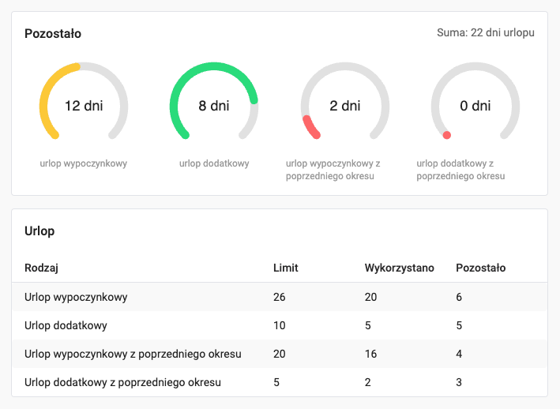Screen dimensions: 560x409
Task: Click the Limit value 26 cell
Action: [x=279, y=297]
